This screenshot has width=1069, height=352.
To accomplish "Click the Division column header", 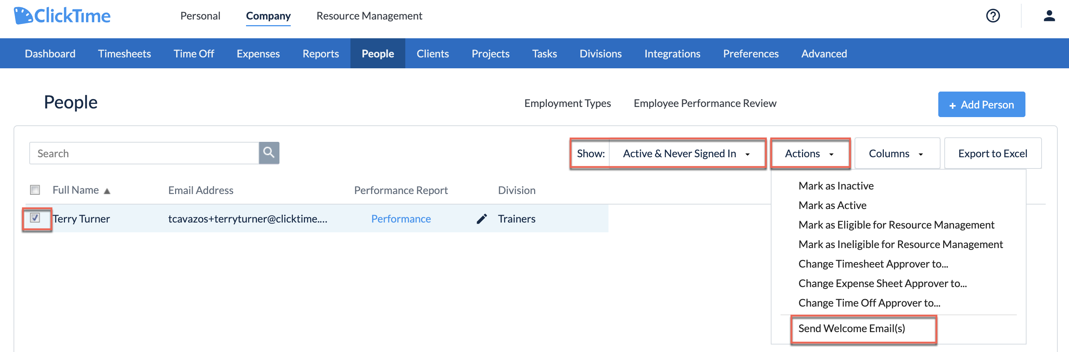I will pos(516,190).
